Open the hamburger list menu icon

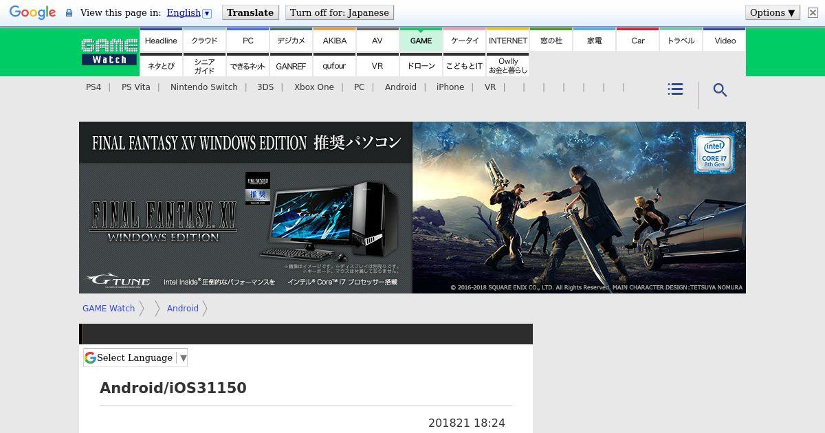click(675, 89)
